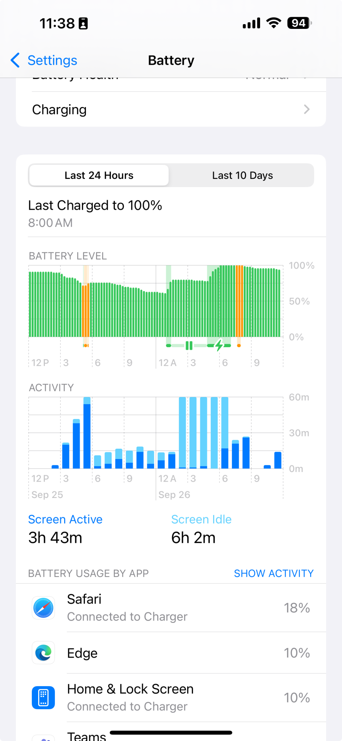Select Last 24 Hours segment

click(99, 175)
